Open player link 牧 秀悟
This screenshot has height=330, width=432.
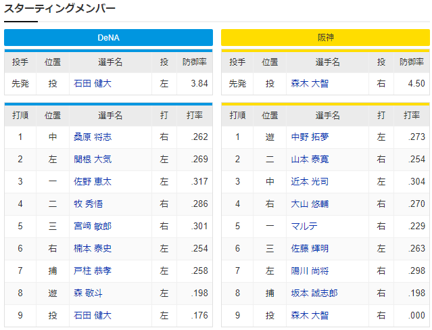point(88,204)
